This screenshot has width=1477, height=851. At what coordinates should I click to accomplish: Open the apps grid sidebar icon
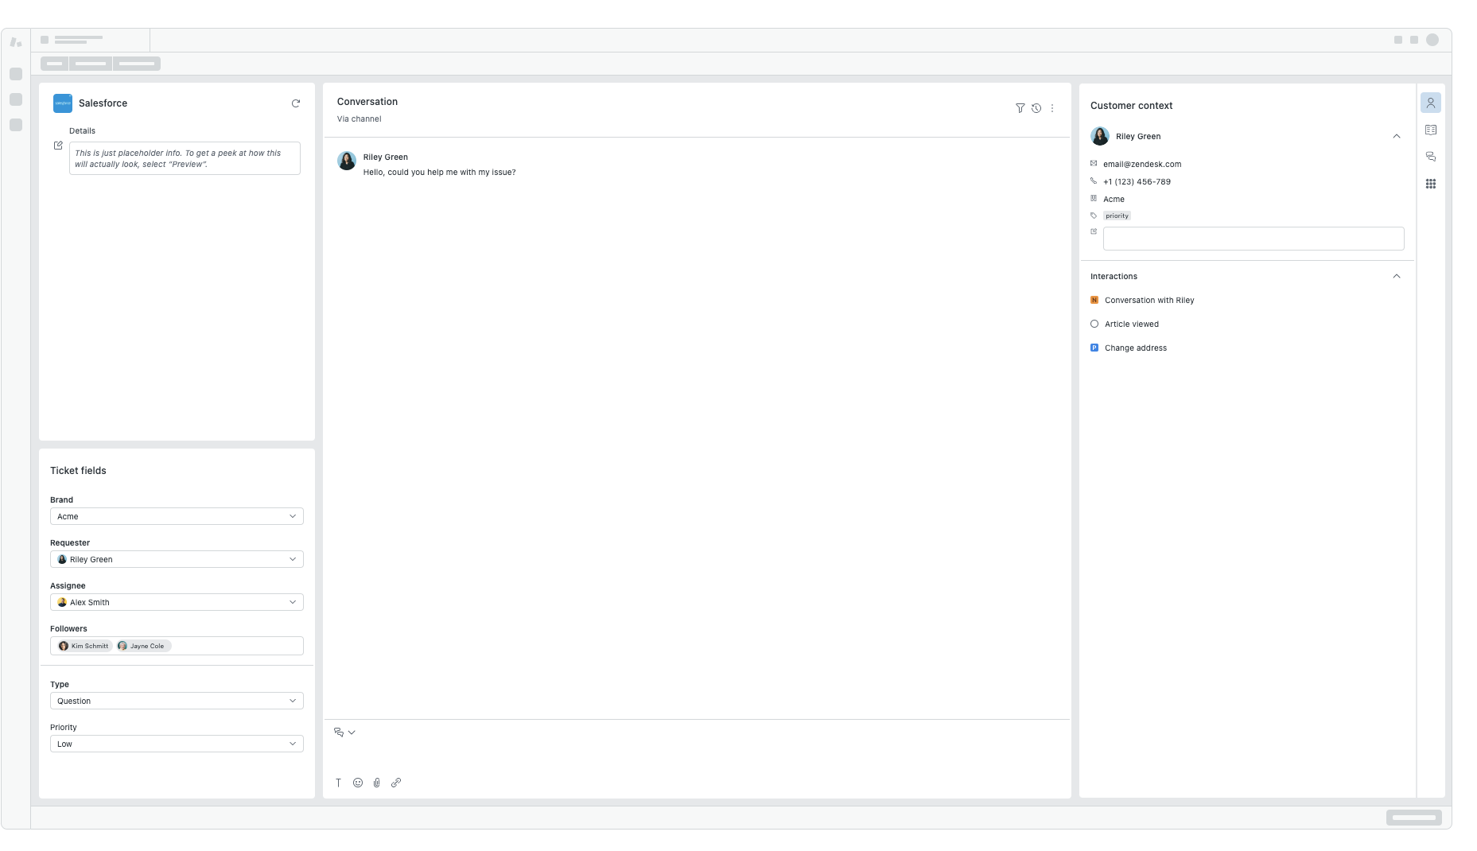1430,184
